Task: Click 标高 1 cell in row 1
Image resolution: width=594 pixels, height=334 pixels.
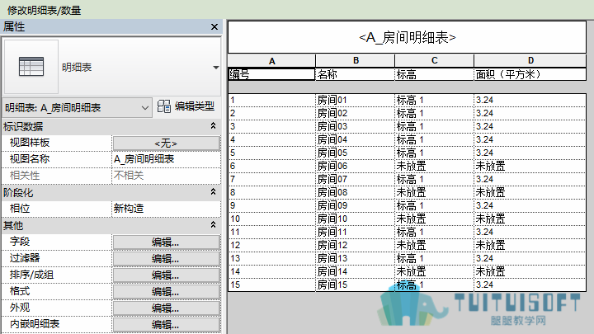Action: (x=434, y=100)
